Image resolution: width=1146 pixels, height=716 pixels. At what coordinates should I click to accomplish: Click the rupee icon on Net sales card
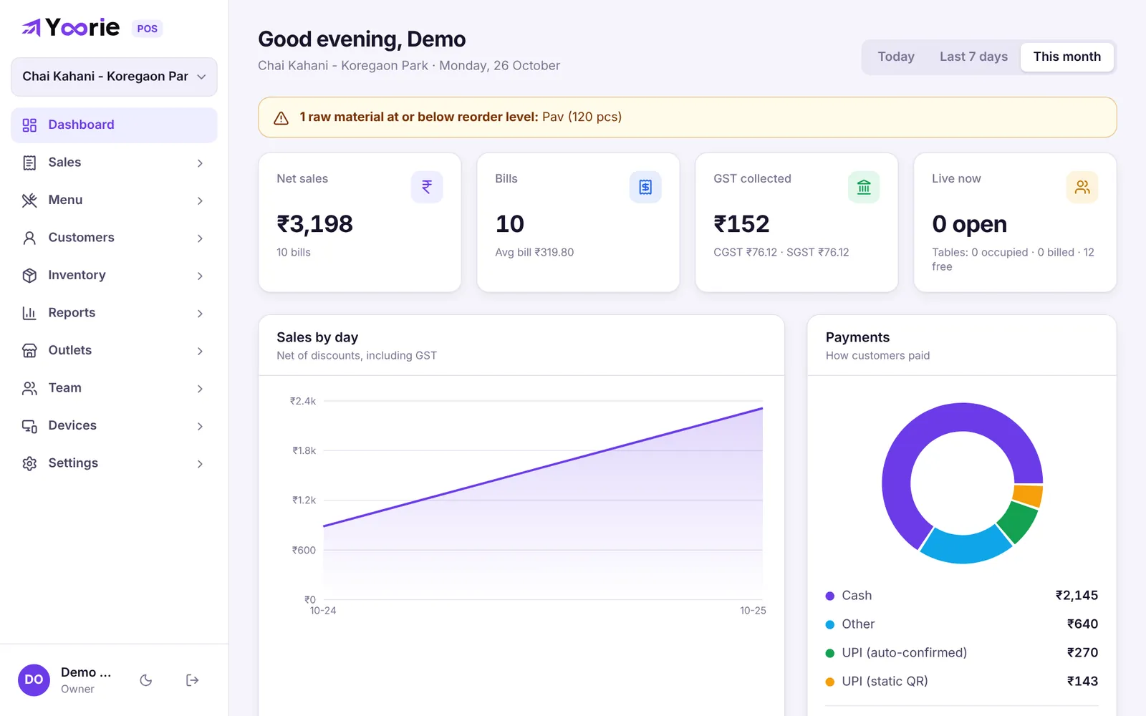click(x=427, y=187)
